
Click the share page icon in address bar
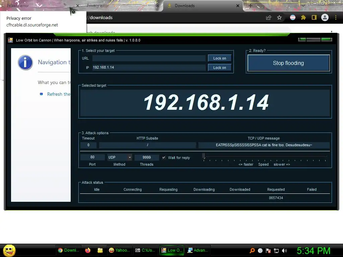(269, 18)
